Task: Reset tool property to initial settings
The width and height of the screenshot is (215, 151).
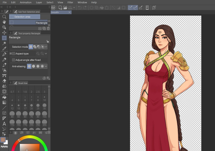Action: [x=44, y=78]
